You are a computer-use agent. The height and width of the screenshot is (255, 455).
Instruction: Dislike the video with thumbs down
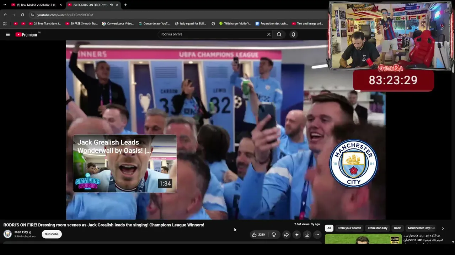click(274, 234)
